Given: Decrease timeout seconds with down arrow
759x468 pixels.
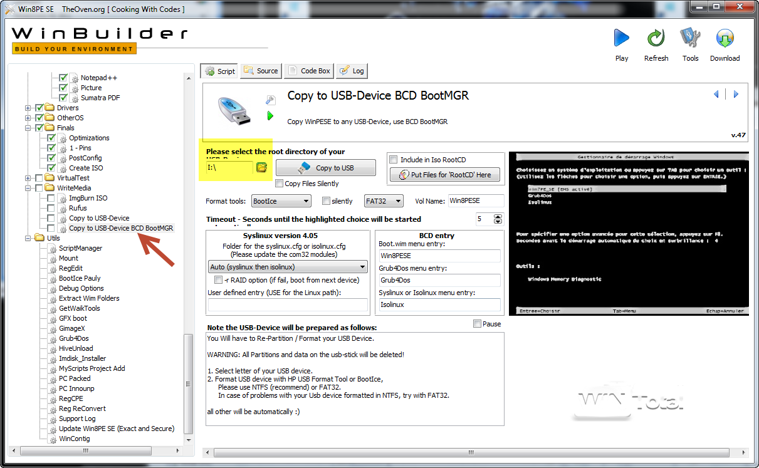Looking at the screenshot, I should tap(498, 222).
